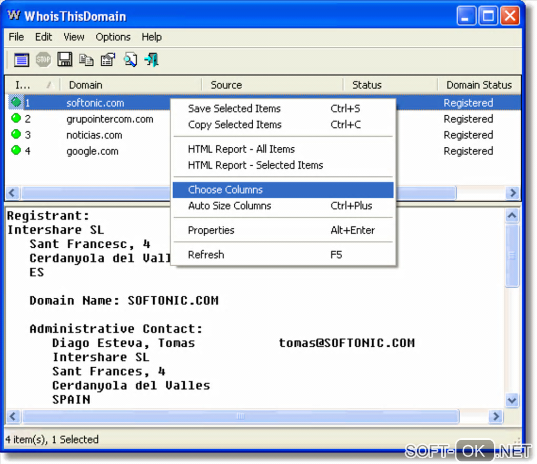Click the STOP toolbar icon

(x=44, y=60)
